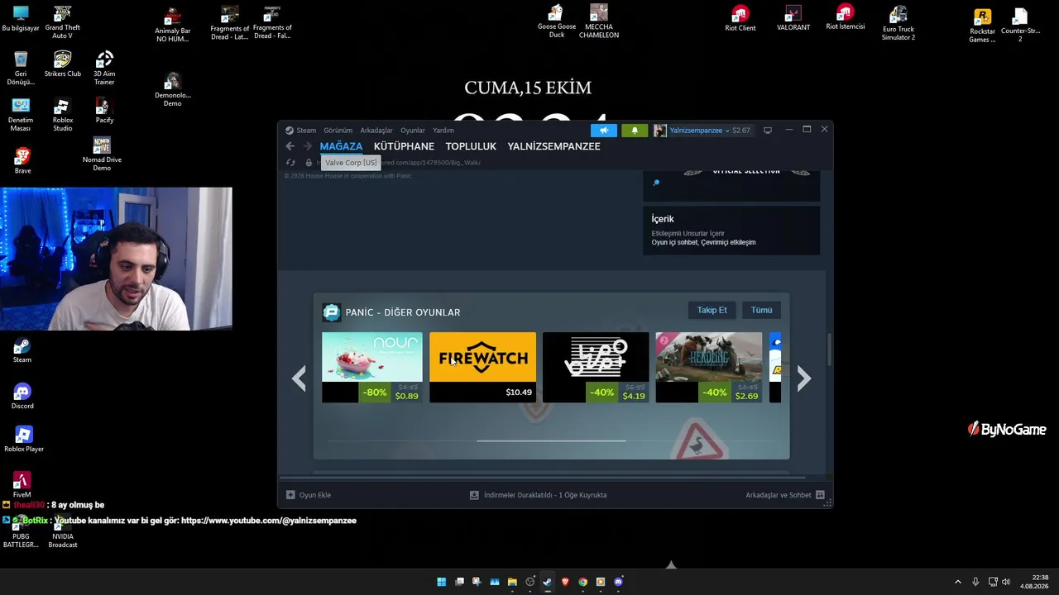Open the taskbar clock and date

coord(1034,582)
